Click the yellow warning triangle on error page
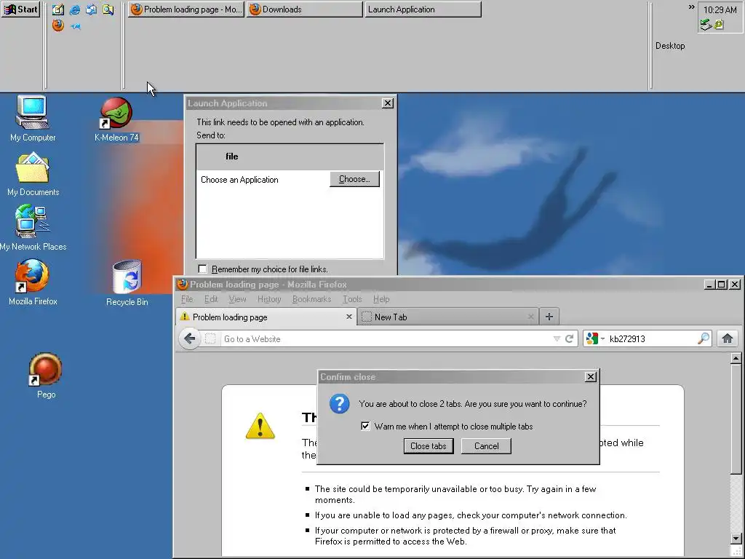The width and height of the screenshot is (745, 559). [260, 426]
